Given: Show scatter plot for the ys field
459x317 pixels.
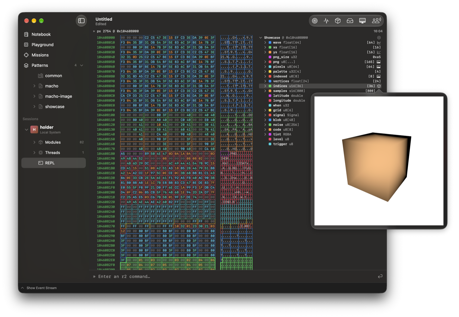Looking at the screenshot, I should pos(379,52).
